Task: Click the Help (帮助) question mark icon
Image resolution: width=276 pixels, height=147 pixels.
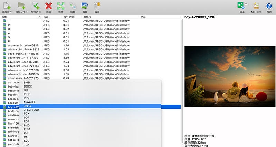Action: 269,6
